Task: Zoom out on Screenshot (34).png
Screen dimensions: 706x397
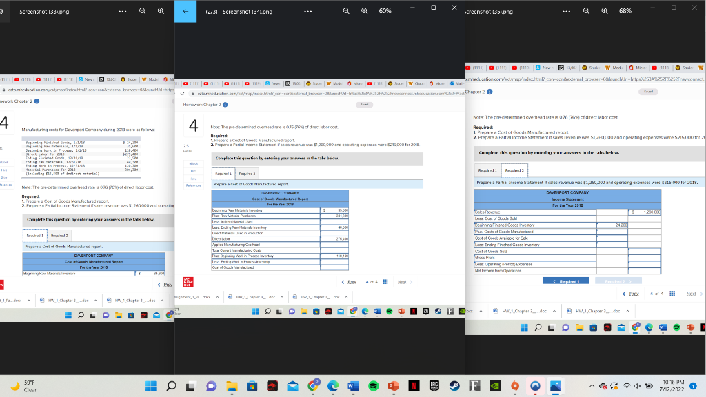Action: coord(346,11)
